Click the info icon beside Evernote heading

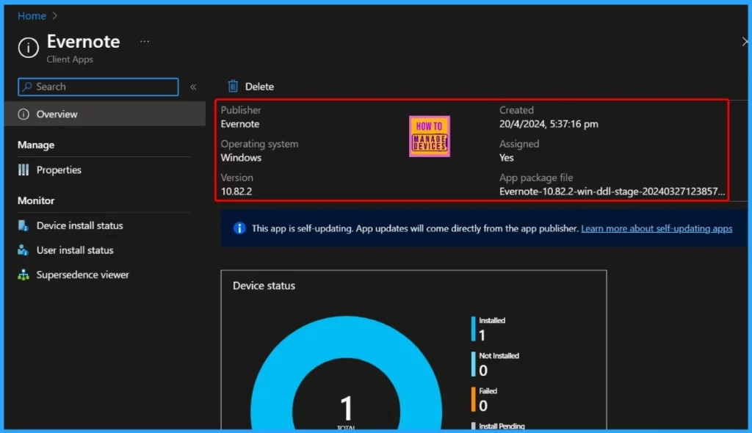click(29, 48)
